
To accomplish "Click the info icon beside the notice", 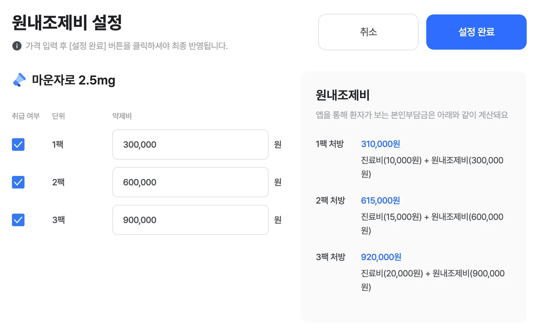I will [17, 46].
